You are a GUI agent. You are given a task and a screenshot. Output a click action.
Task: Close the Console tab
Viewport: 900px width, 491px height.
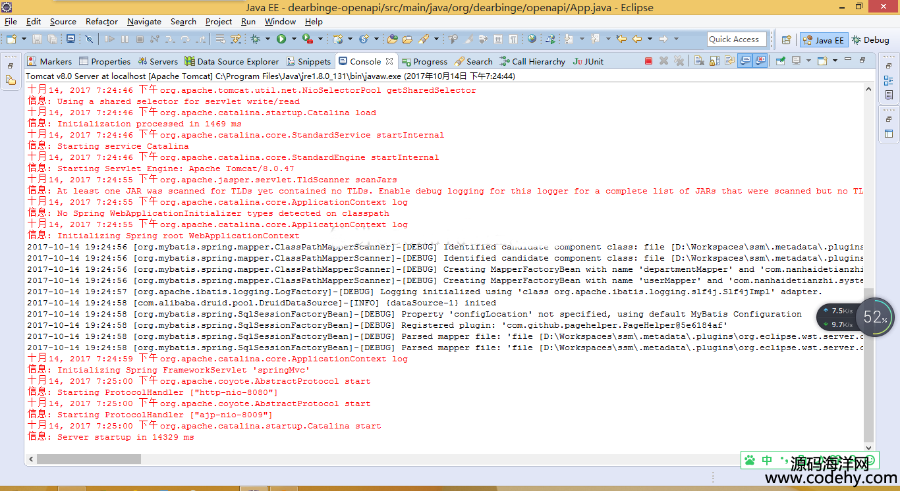click(389, 61)
